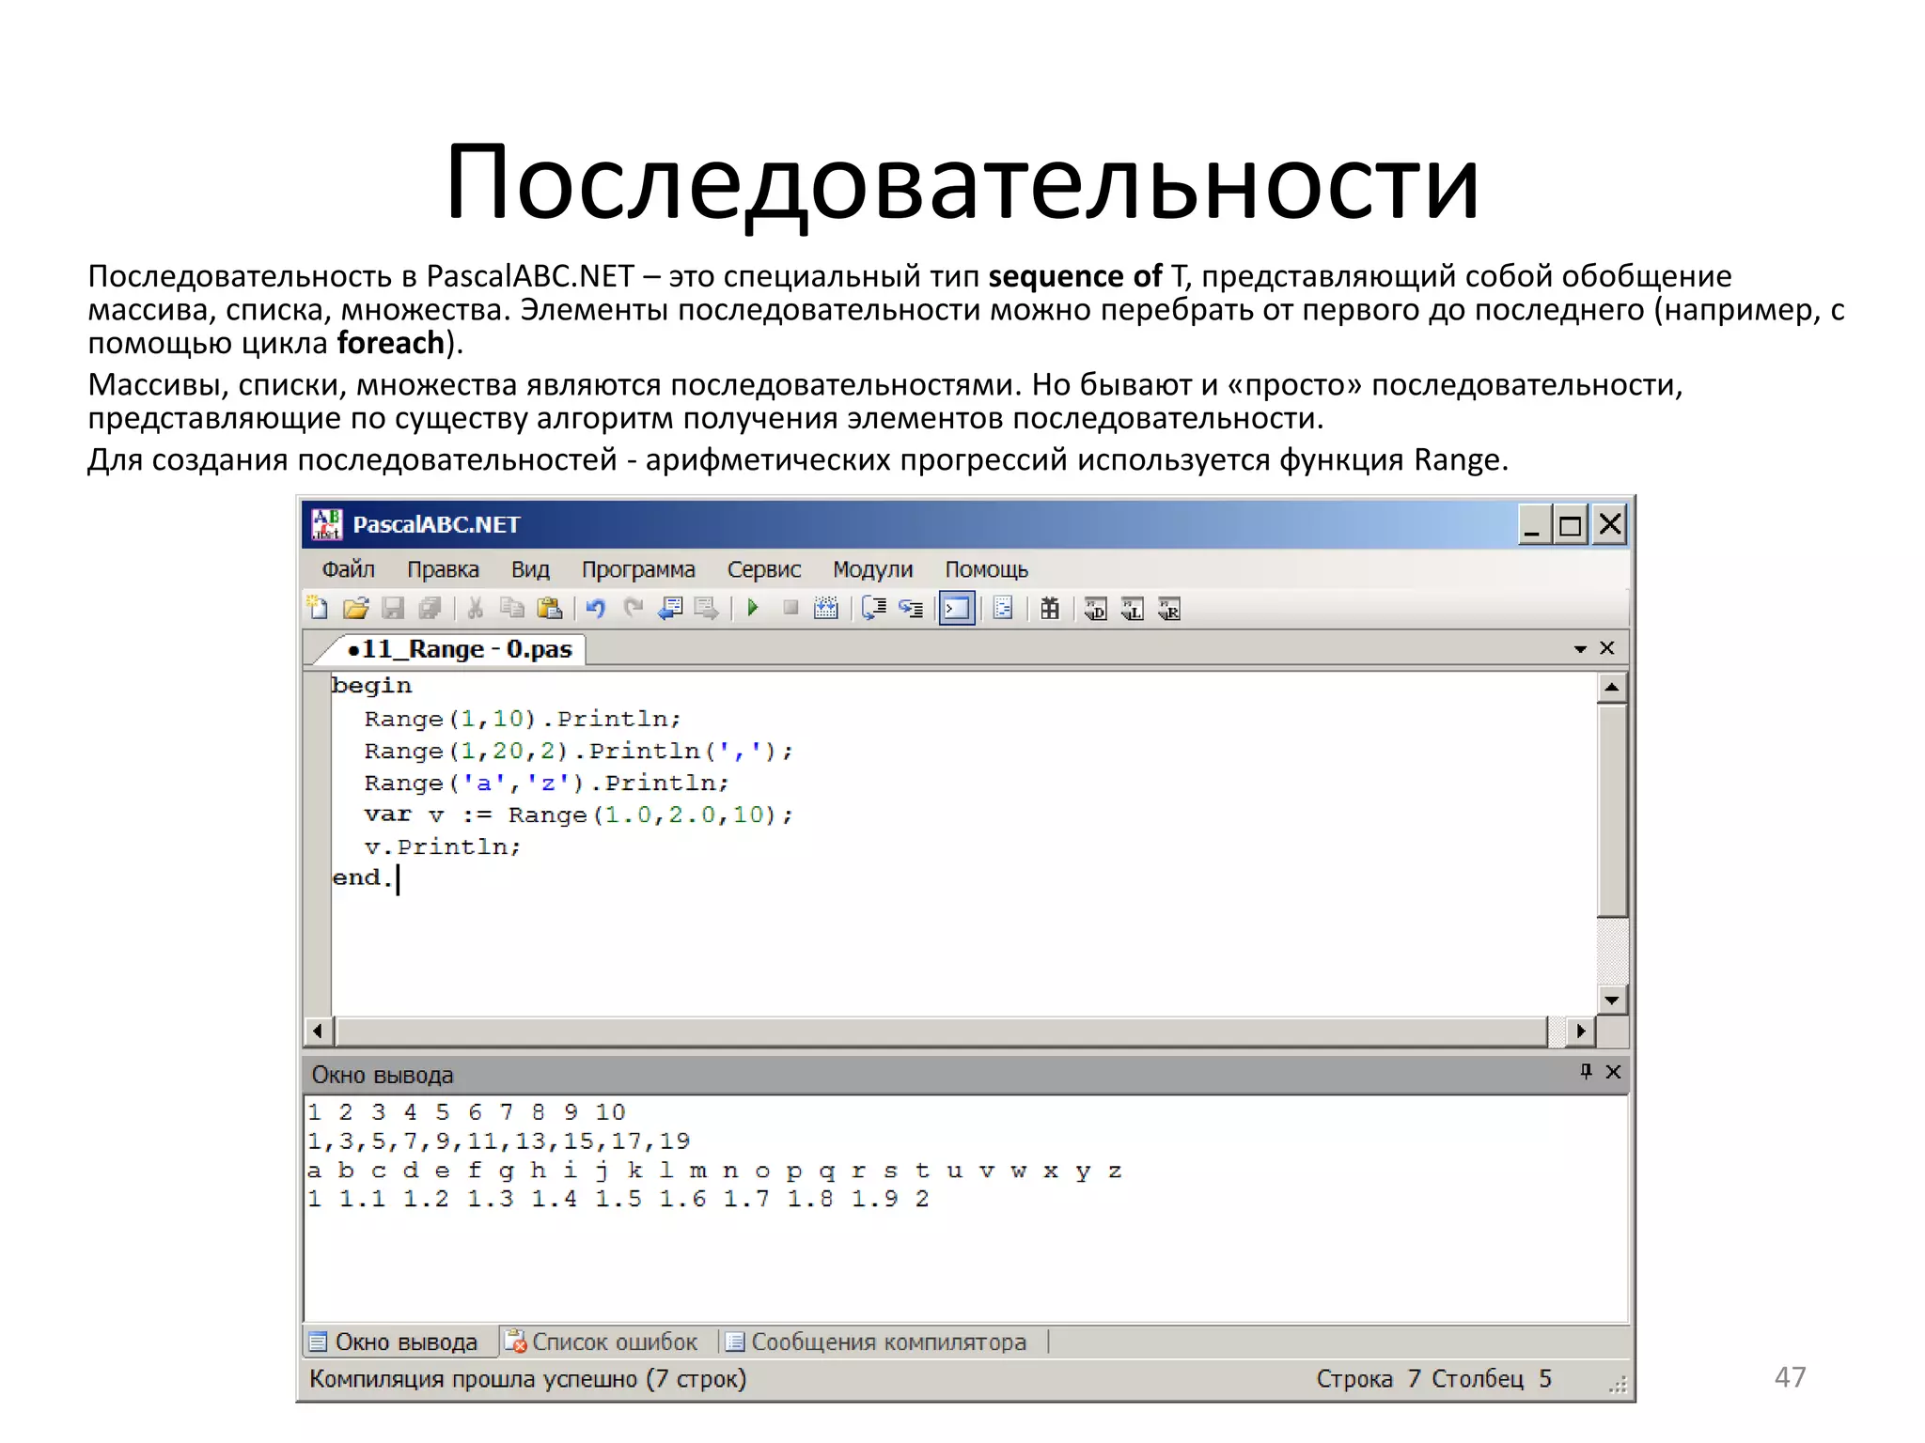Click the begin keyword in the editor
Screen dimensions: 1925x1443
pyautogui.click(x=371, y=686)
